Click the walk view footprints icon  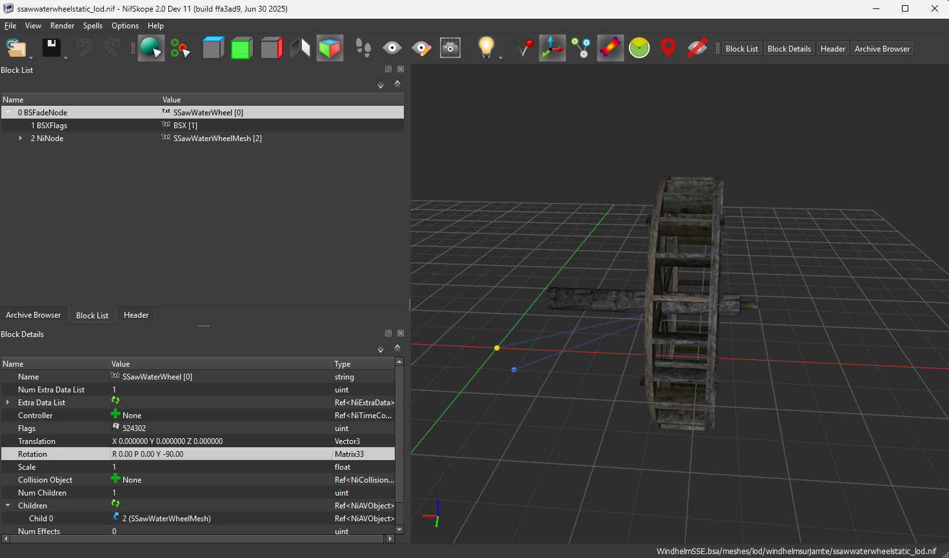tap(363, 48)
